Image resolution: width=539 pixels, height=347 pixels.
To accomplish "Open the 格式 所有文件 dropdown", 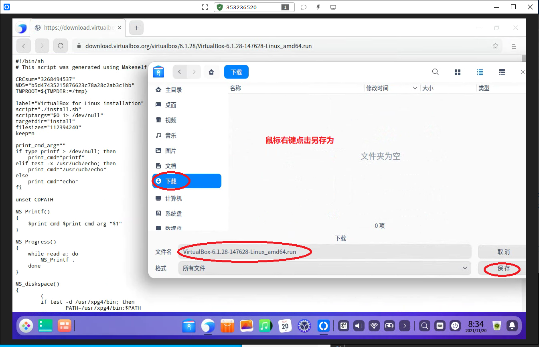I will [x=325, y=268].
